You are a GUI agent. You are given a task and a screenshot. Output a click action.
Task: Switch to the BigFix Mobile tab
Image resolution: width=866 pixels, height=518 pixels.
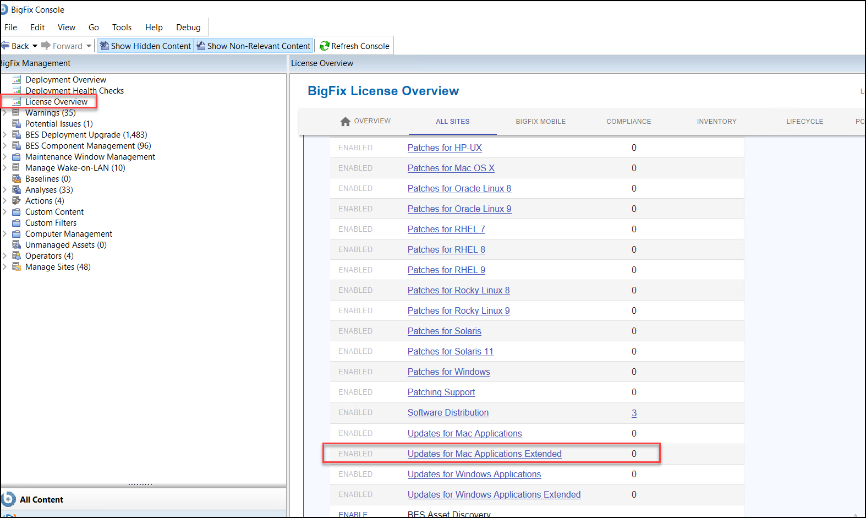pyautogui.click(x=541, y=122)
